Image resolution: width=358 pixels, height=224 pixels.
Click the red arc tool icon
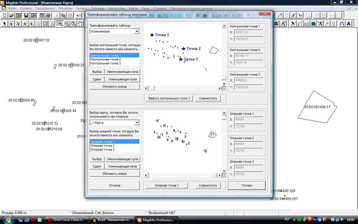point(342,24)
